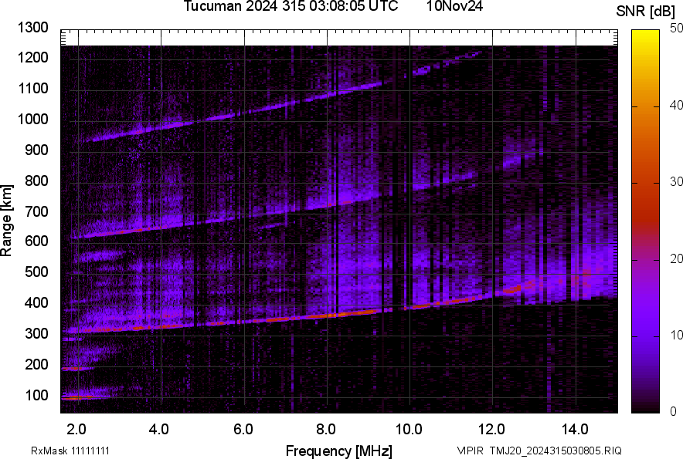
Task: Click the range tick label '1200'
Action: pyautogui.click(x=33, y=57)
